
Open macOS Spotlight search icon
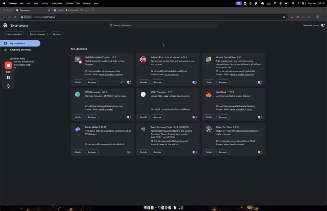[x=299, y=3]
